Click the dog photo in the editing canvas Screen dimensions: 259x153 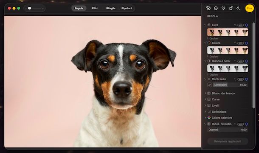click(103, 81)
